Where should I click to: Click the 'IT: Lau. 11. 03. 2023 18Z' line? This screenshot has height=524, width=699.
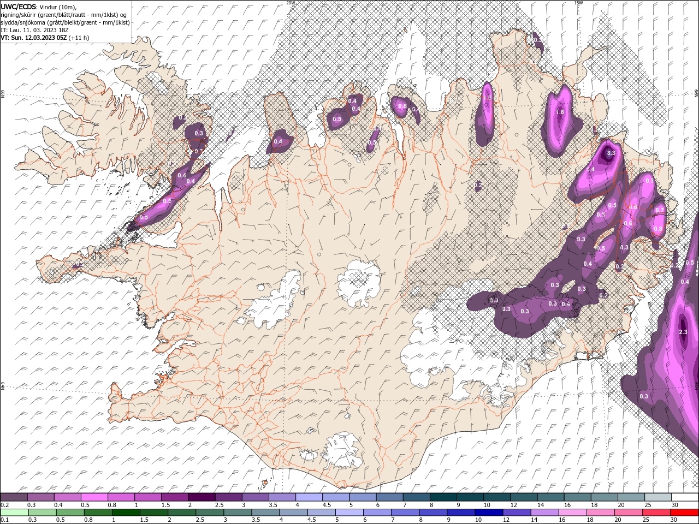(33, 30)
